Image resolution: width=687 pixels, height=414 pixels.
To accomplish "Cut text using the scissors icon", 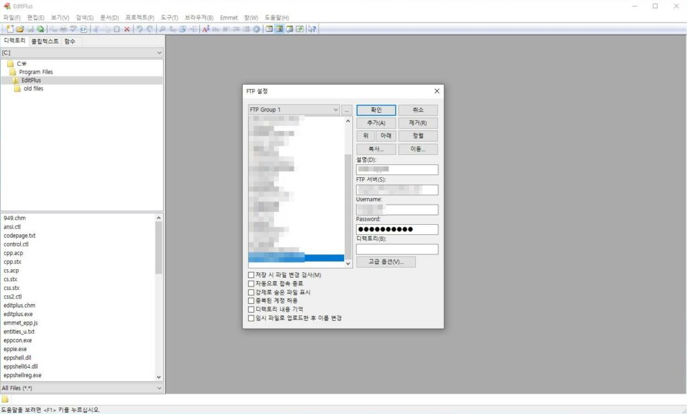I will (x=96, y=29).
